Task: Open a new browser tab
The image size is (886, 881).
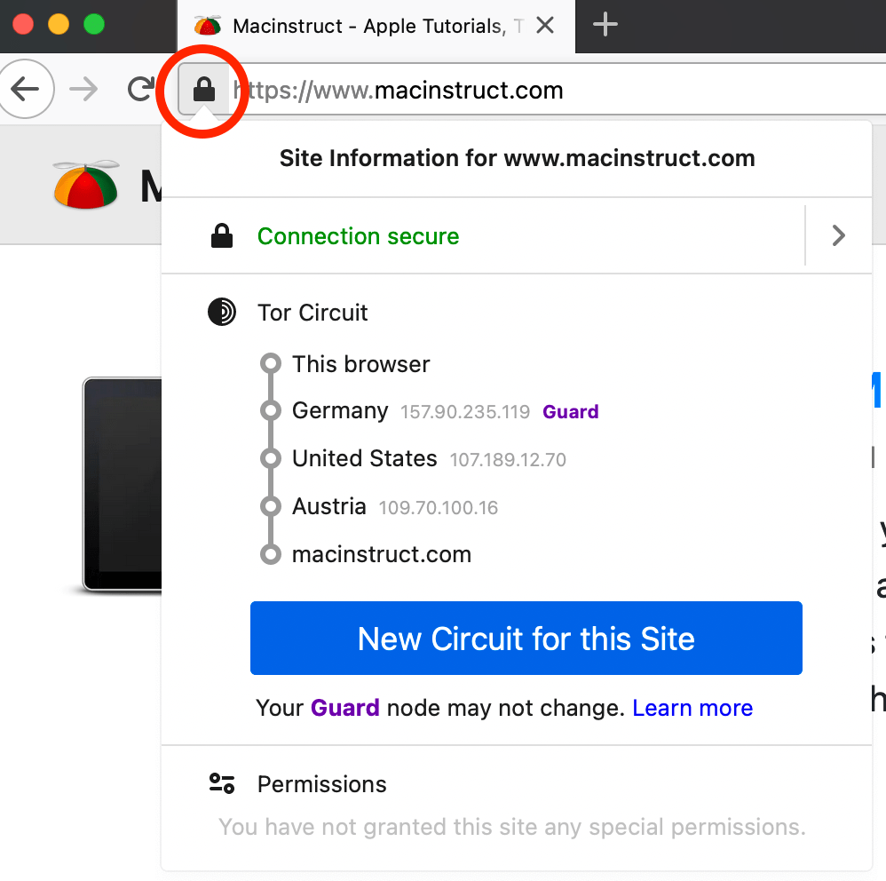Action: tap(605, 25)
